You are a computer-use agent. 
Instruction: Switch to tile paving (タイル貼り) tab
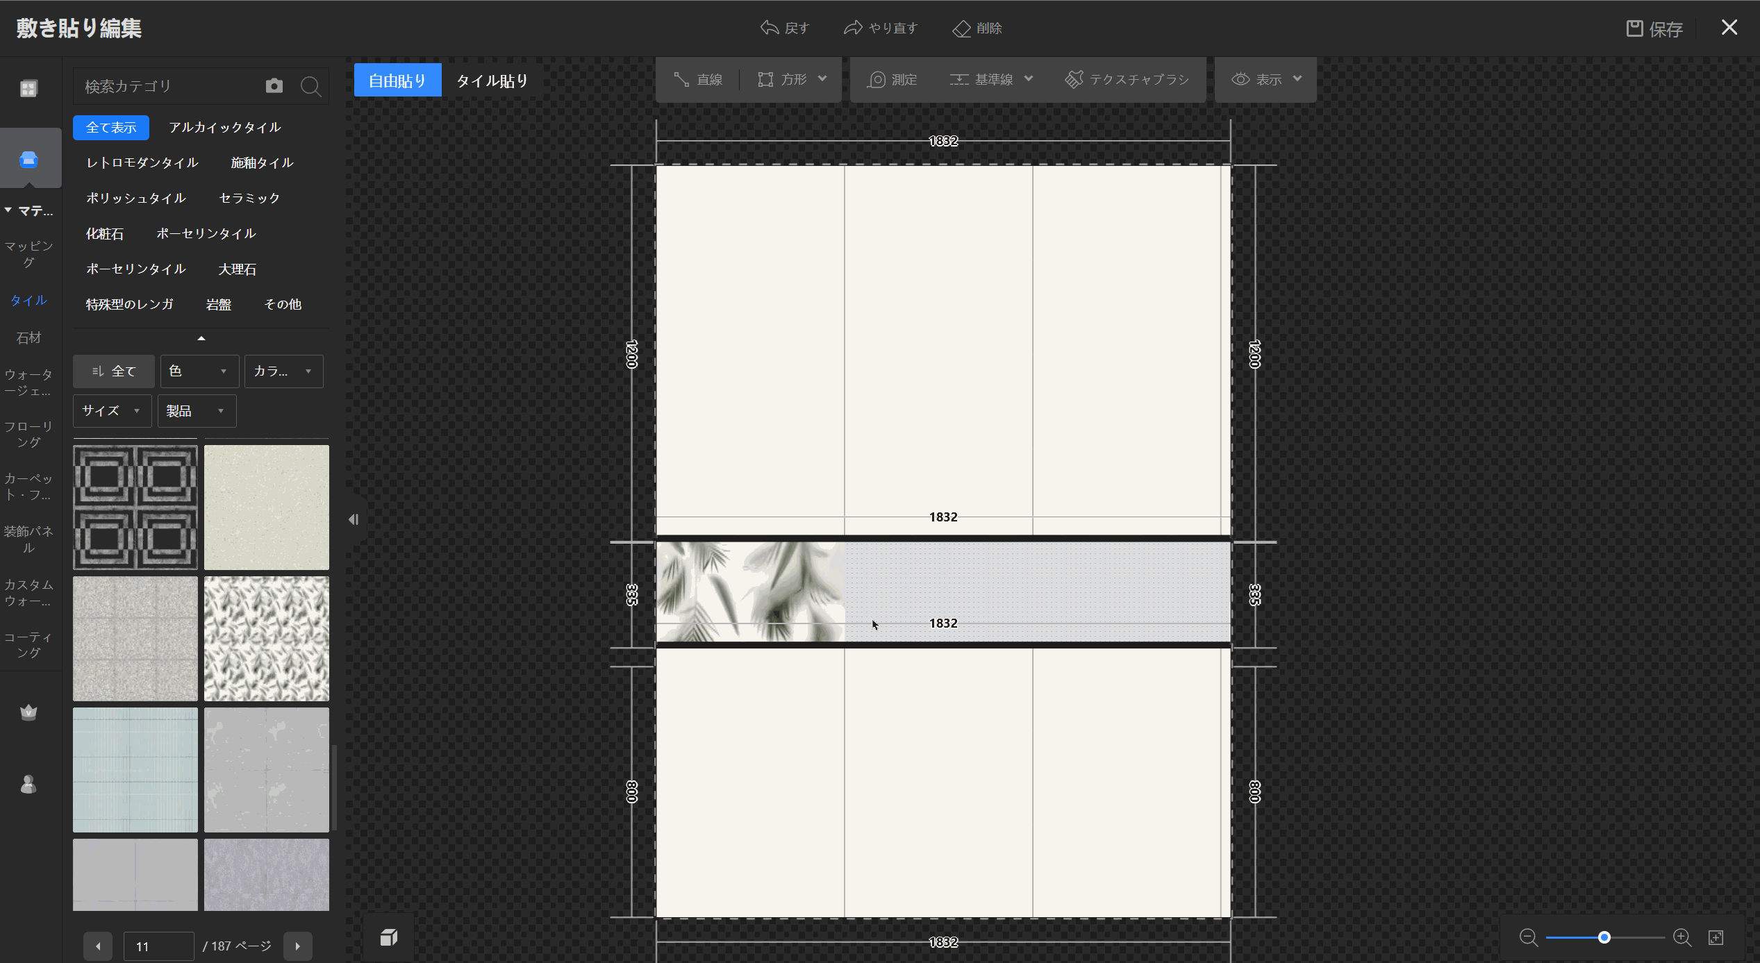click(x=492, y=81)
